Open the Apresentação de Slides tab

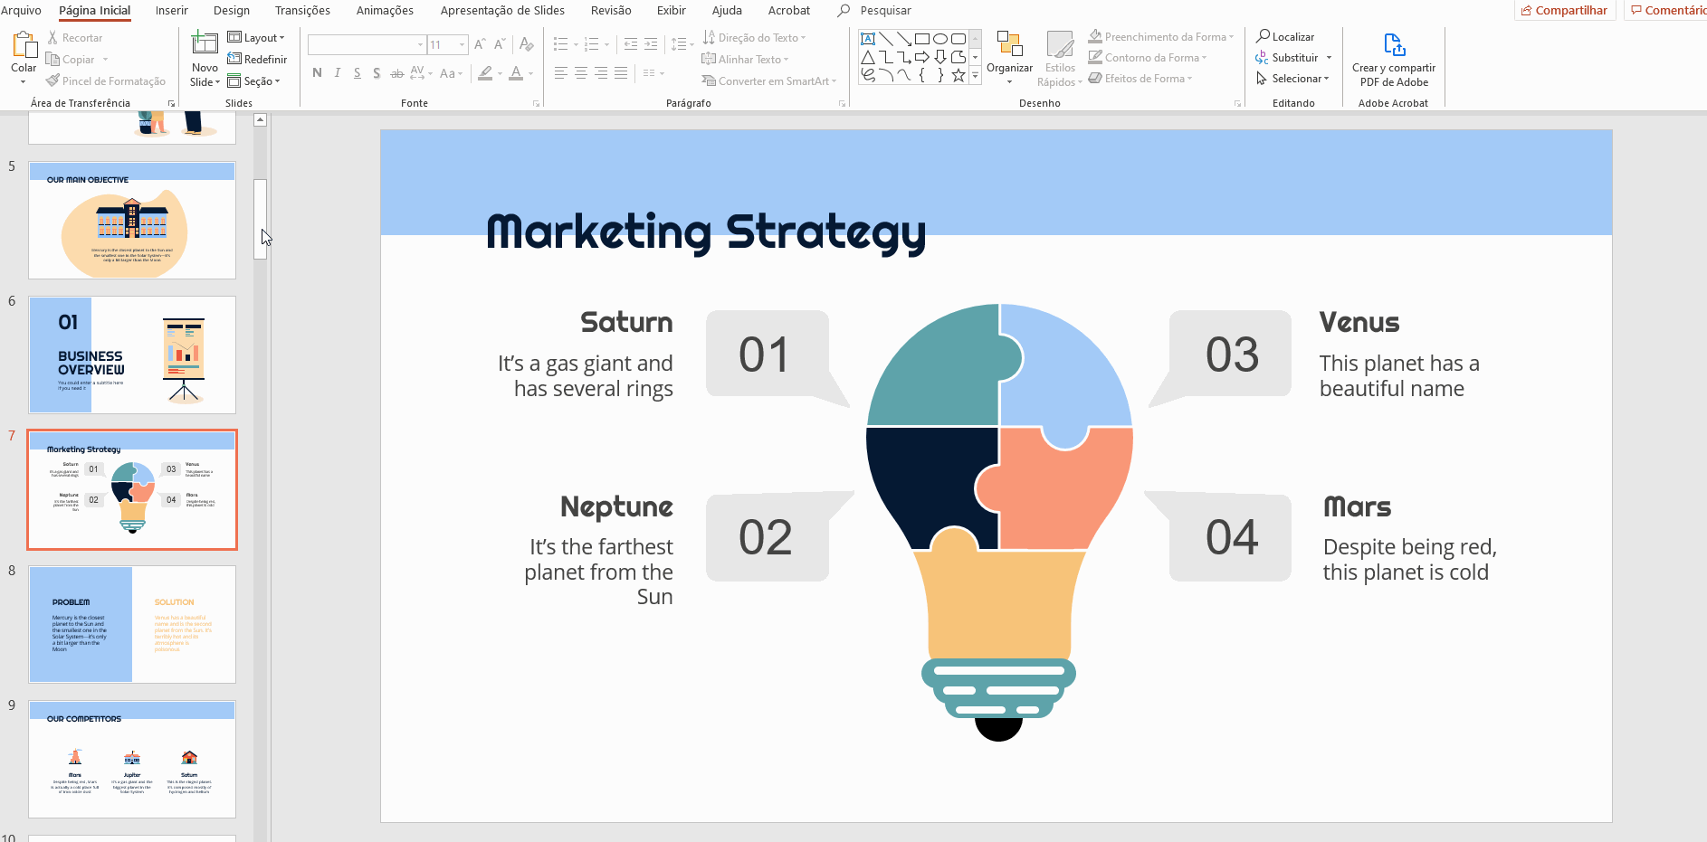tap(502, 11)
